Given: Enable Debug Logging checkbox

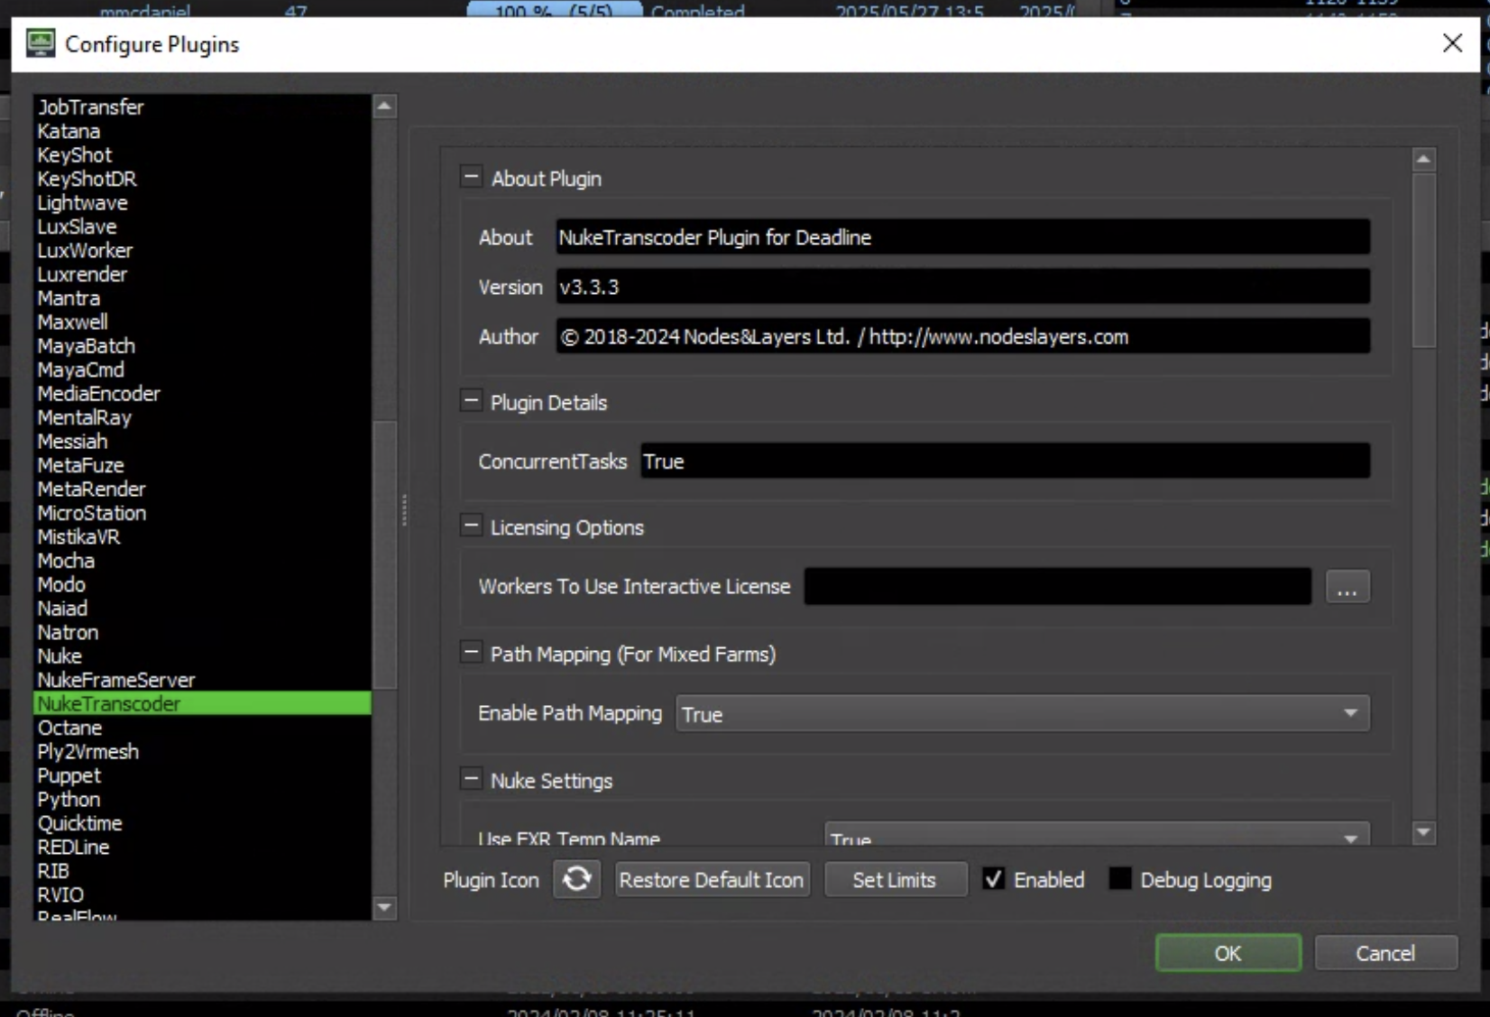Looking at the screenshot, I should 1119,879.
